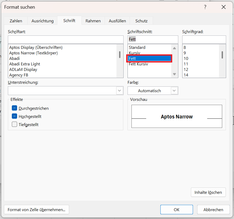Confirm with the OK button
234x219 pixels.
click(x=176, y=210)
